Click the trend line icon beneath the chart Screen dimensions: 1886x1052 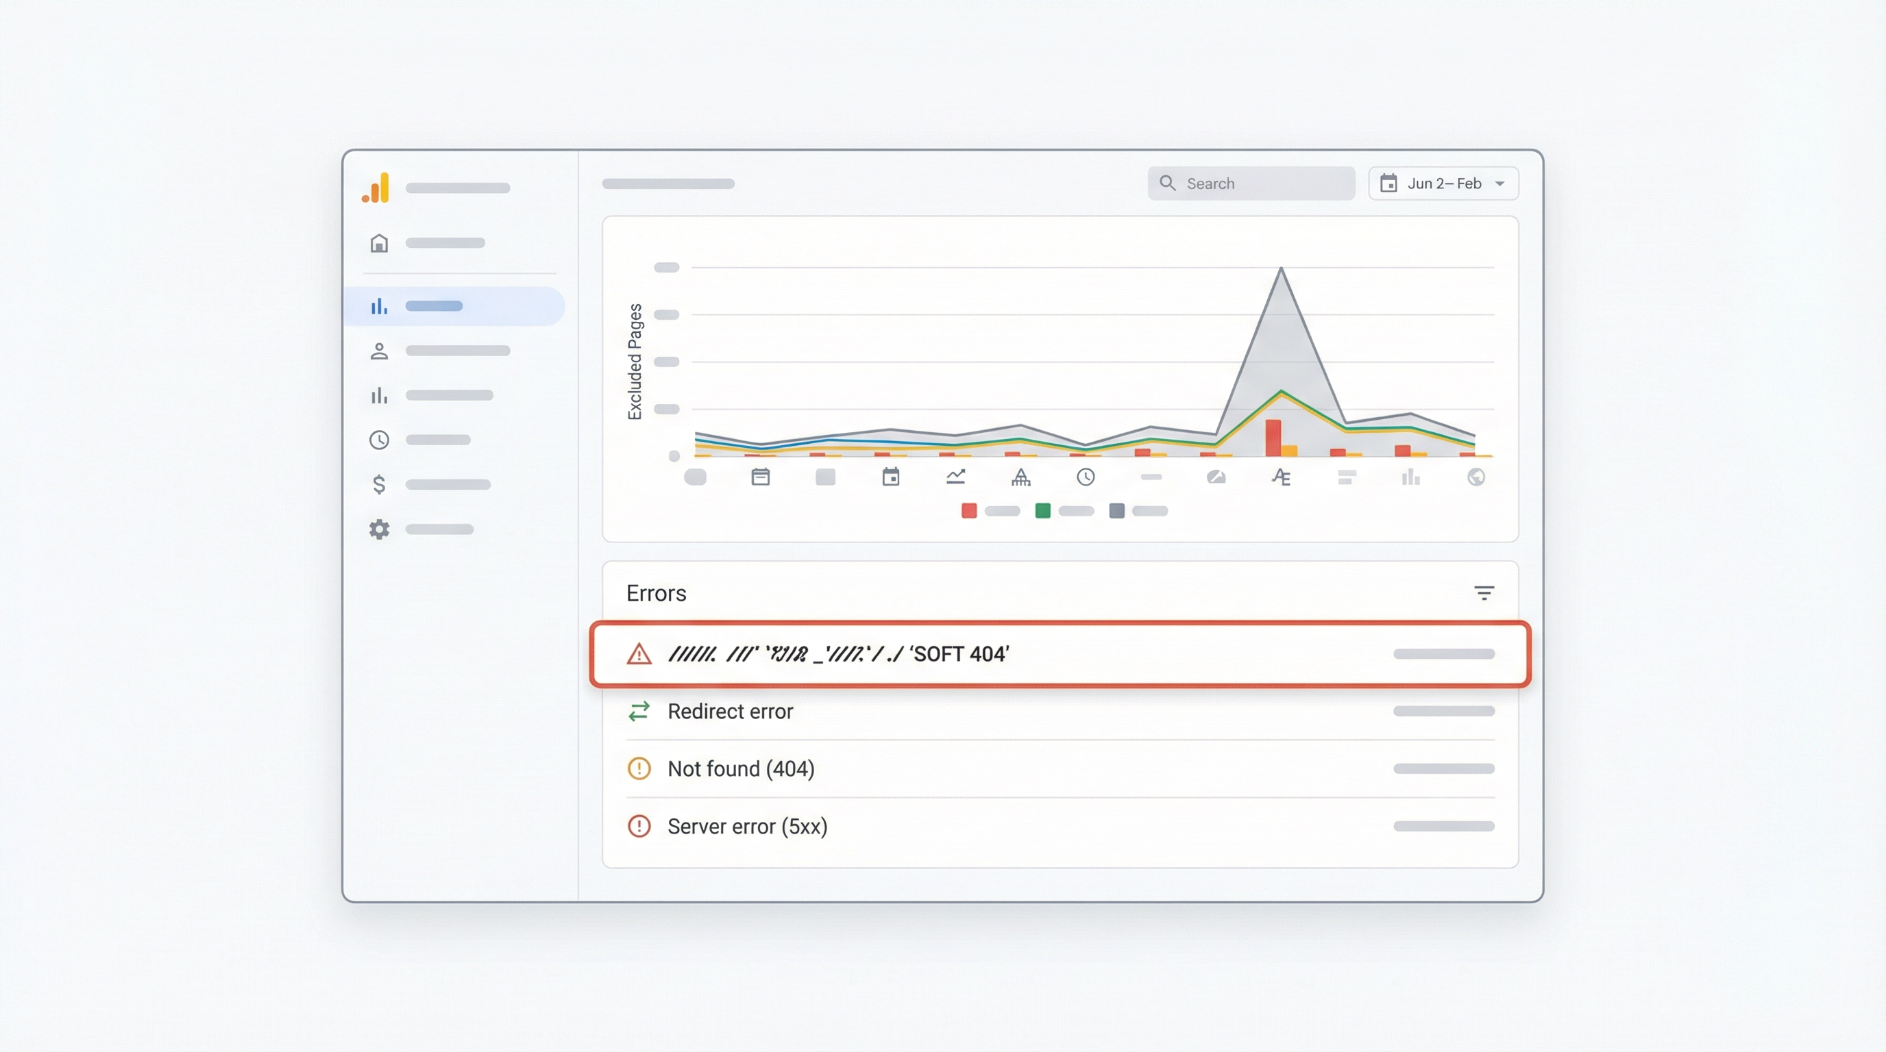[957, 477]
